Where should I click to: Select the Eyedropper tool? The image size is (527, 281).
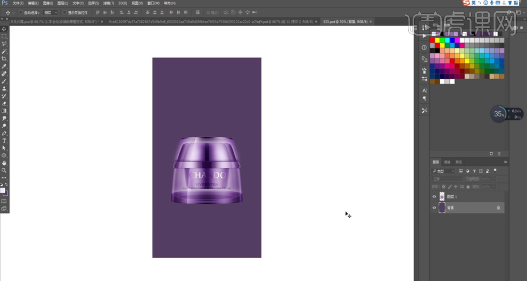coord(4,66)
